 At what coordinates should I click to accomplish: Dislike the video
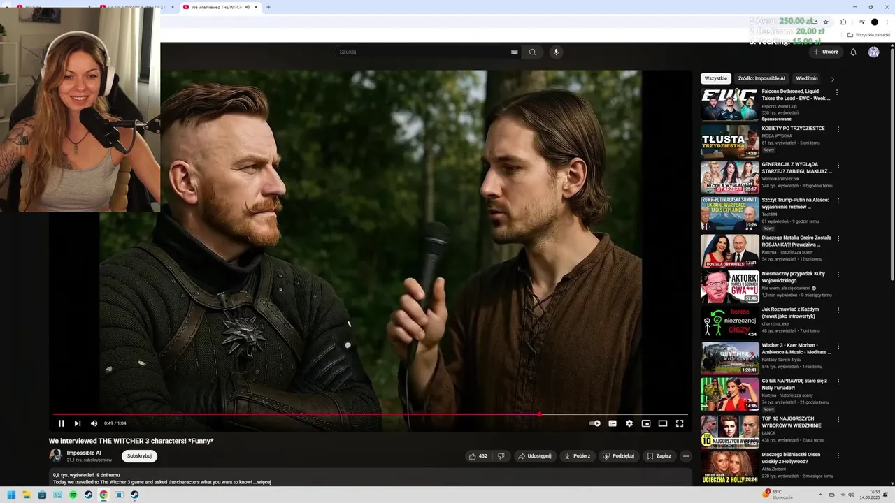coord(501,456)
